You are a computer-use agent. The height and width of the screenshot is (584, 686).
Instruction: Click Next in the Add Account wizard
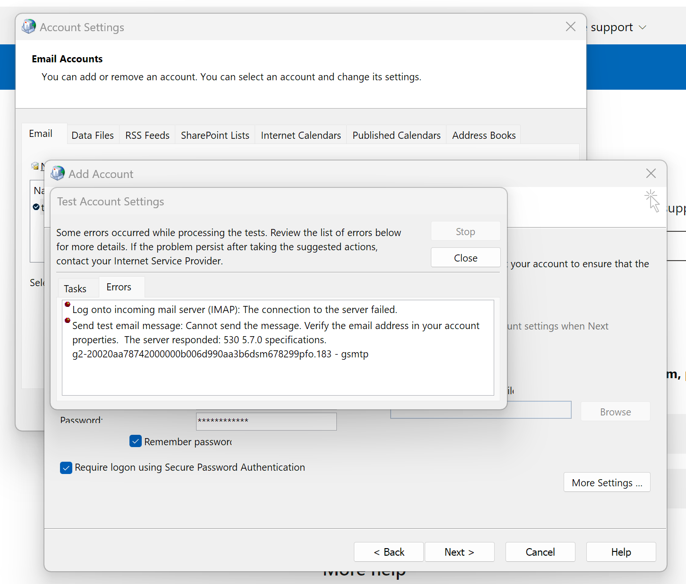pos(459,552)
